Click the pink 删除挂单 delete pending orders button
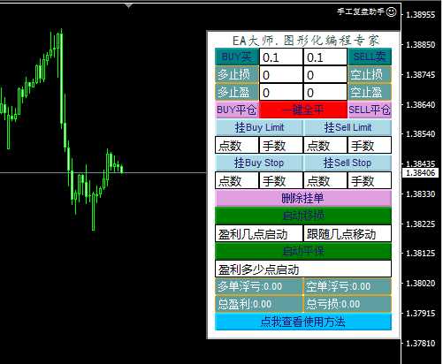 click(x=303, y=198)
